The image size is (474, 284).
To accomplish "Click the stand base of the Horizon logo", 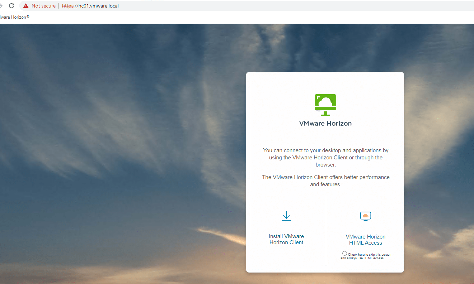I will (325, 115).
